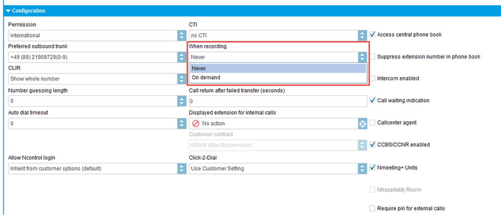Viewport: 501px width, 215px height.
Task: Uncheck Nmeeting+ Units
Action: 372,167
